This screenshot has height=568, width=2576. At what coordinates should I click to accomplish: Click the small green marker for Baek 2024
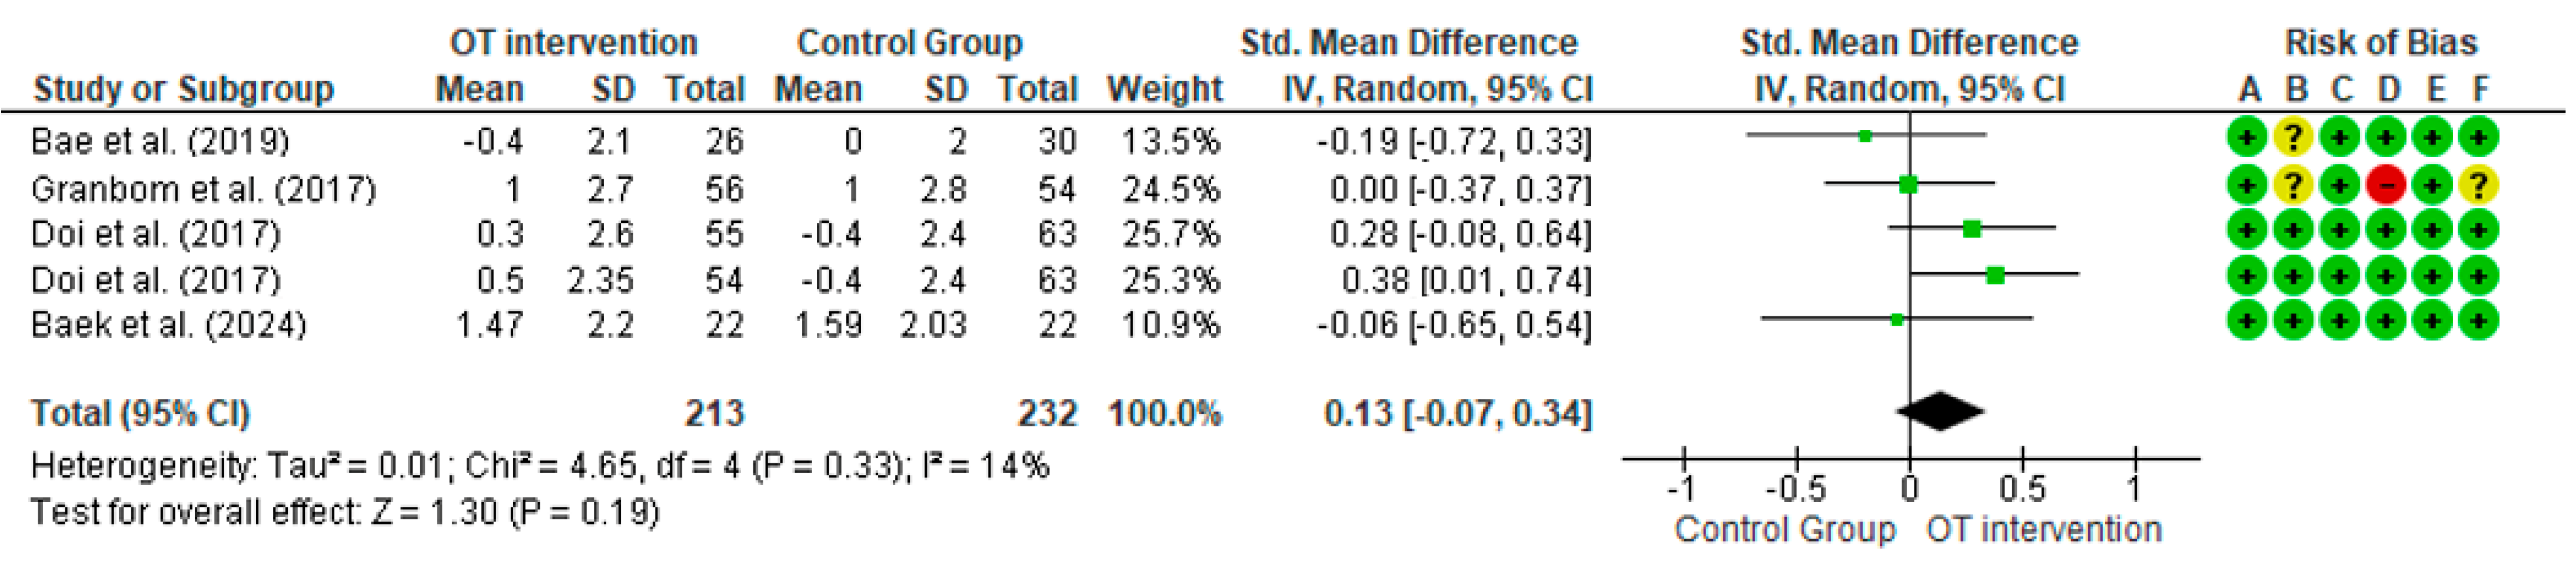[1897, 320]
